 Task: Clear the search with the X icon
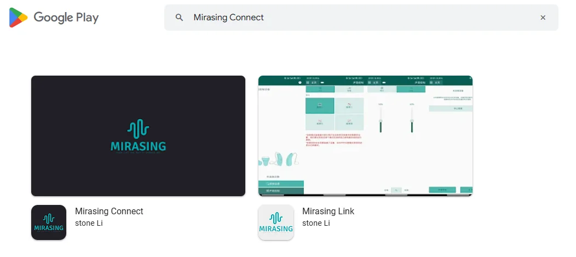click(x=543, y=18)
